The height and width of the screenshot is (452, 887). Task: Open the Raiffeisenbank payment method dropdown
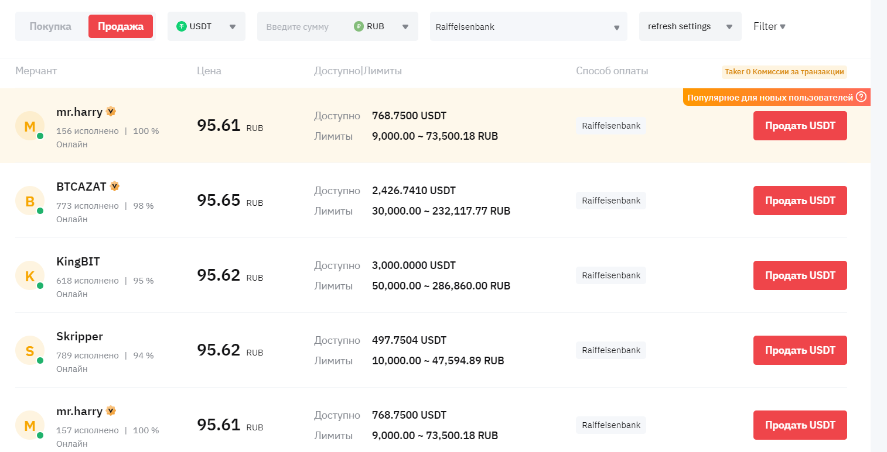click(528, 27)
